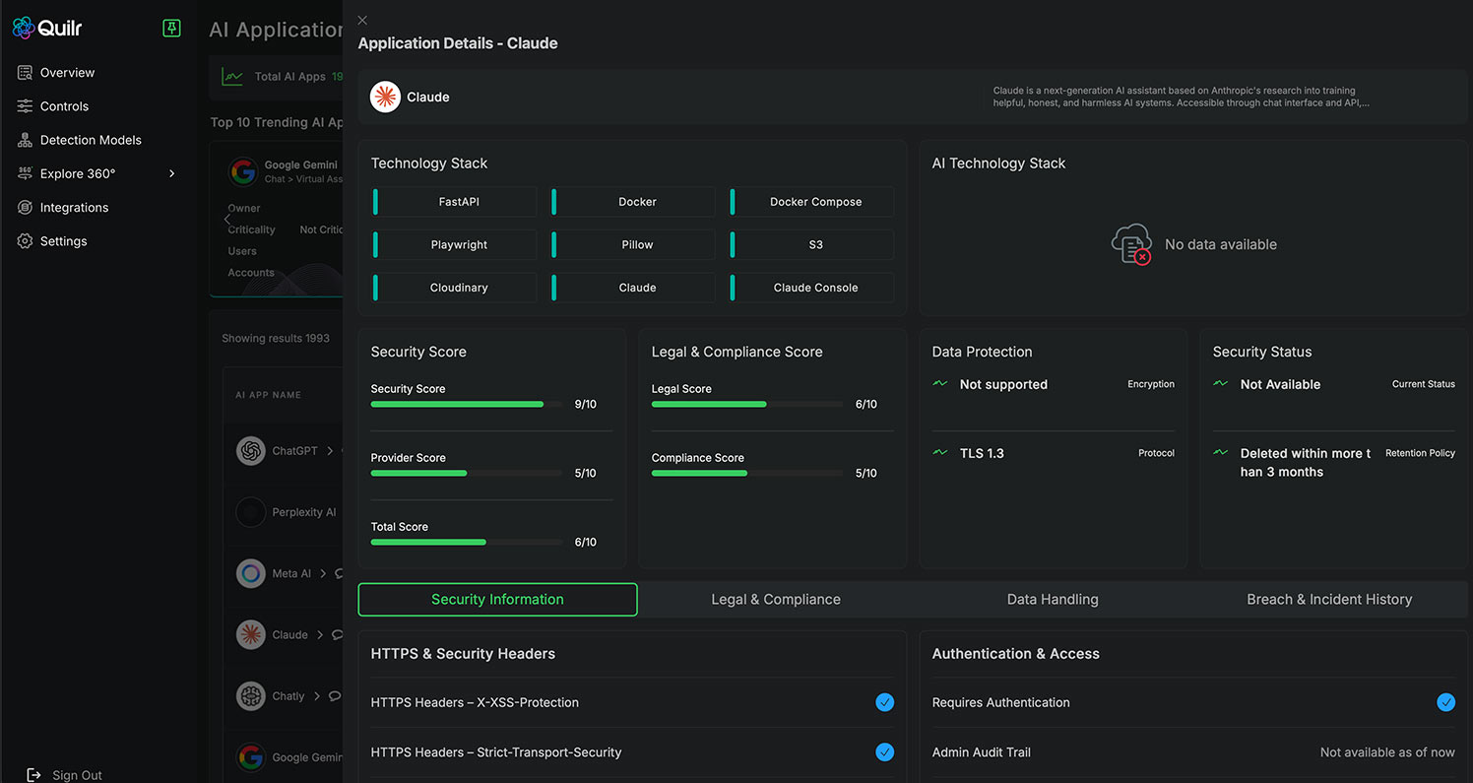Viewport: 1473px width, 783px height.
Task: Click the Chatly logo icon
Action: (251, 695)
